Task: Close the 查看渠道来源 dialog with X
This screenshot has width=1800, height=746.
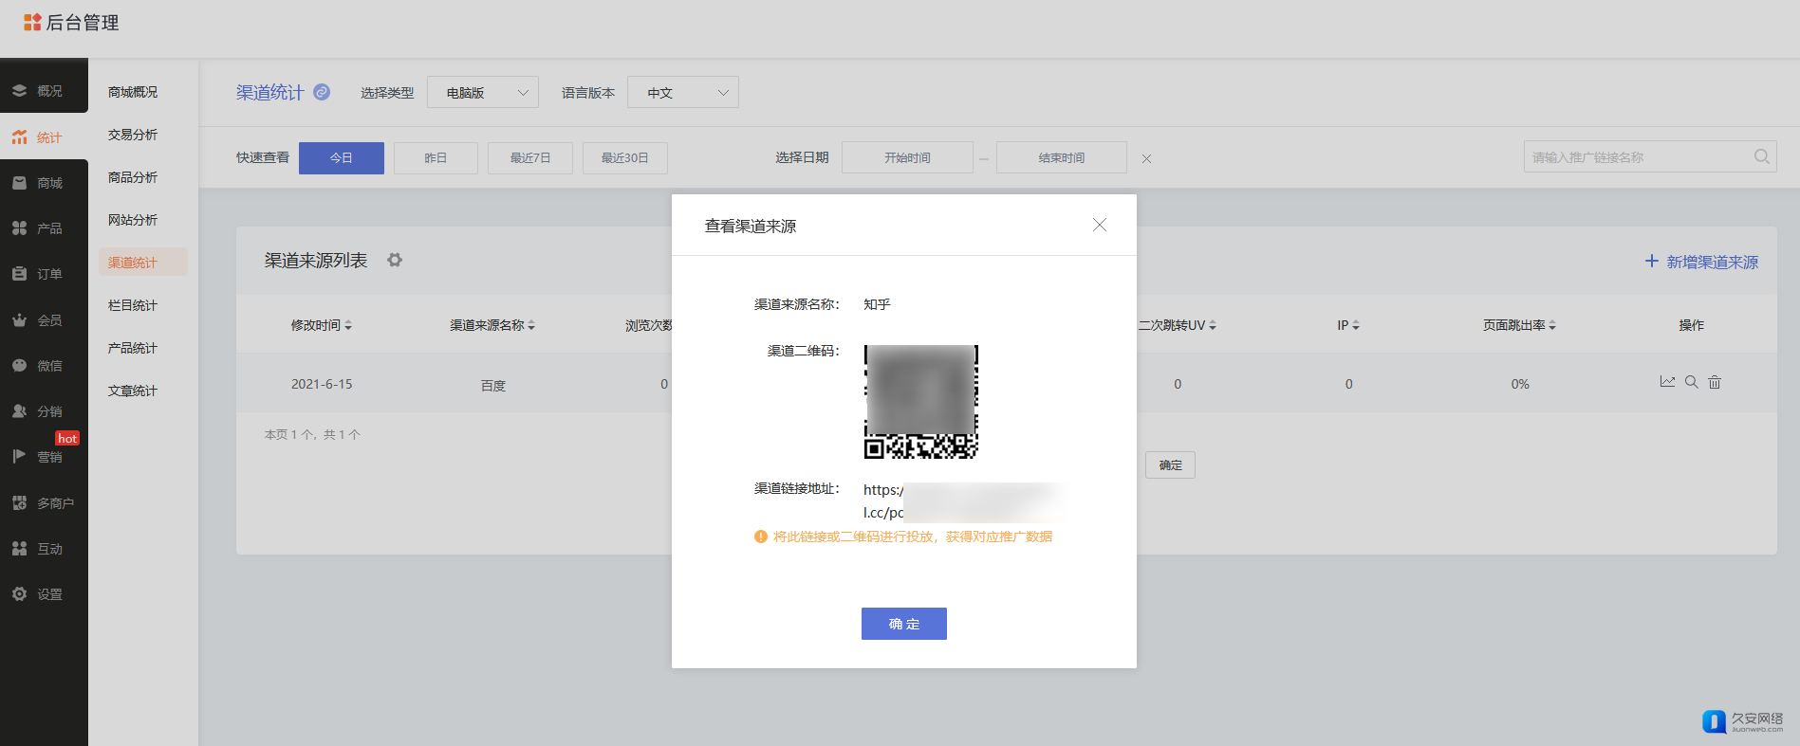Action: (x=1099, y=225)
